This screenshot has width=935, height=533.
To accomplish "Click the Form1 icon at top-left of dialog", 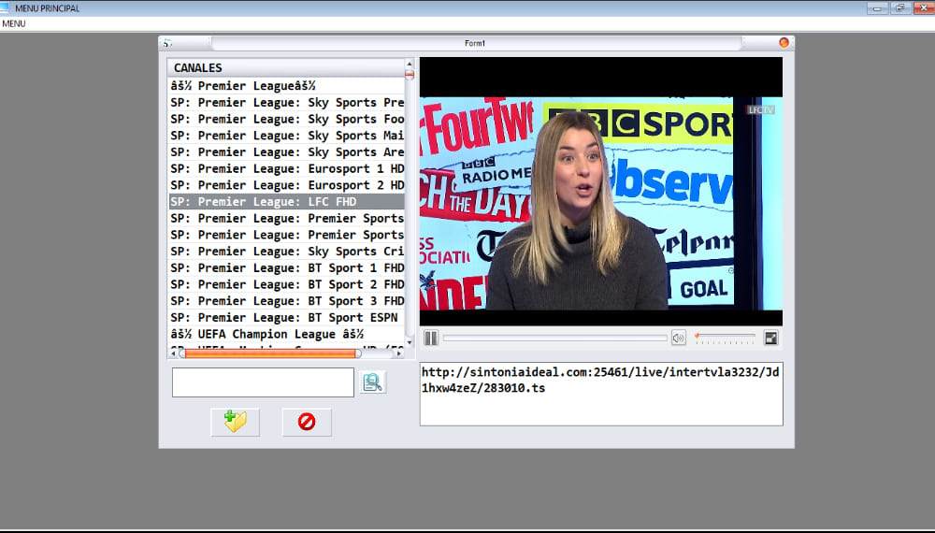I will pos(167,43).
